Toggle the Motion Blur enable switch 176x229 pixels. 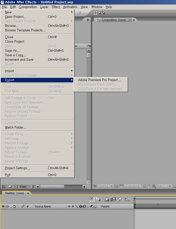[x=119, y=199]
